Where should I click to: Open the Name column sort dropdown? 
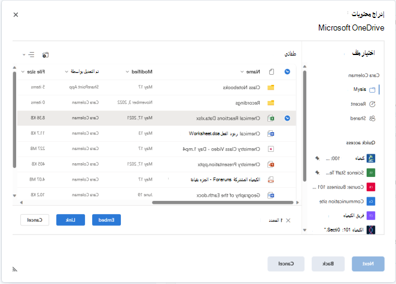coord(242,72)
